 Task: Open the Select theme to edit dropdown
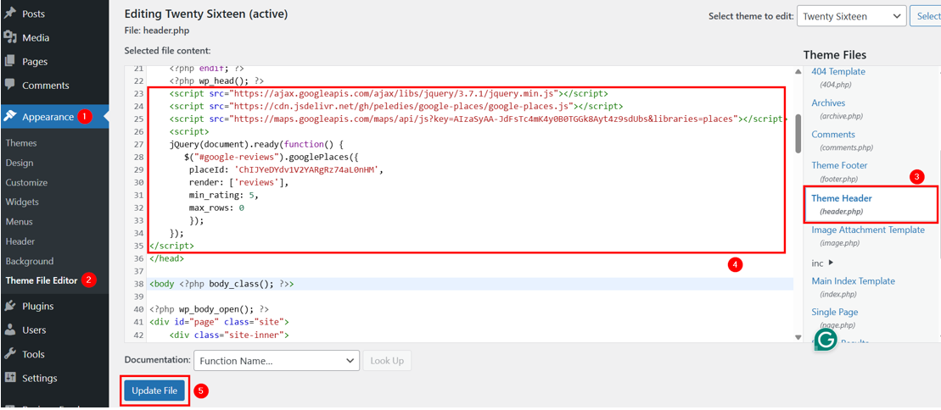pyautogui.click(x=851, y=16)
